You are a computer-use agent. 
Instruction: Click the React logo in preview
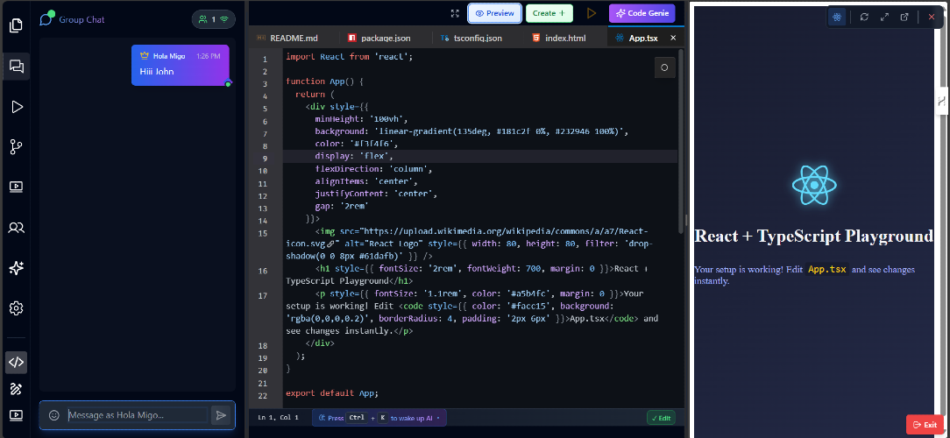[814, 184]
